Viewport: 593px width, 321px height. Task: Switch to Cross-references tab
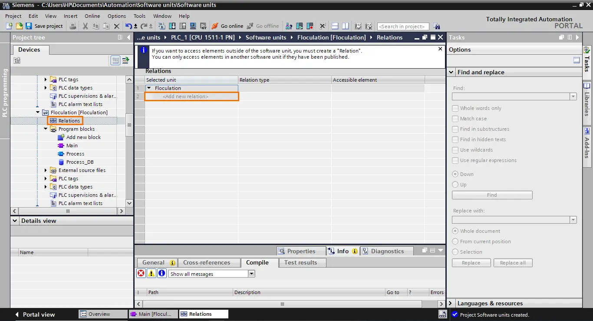point(209,262)
